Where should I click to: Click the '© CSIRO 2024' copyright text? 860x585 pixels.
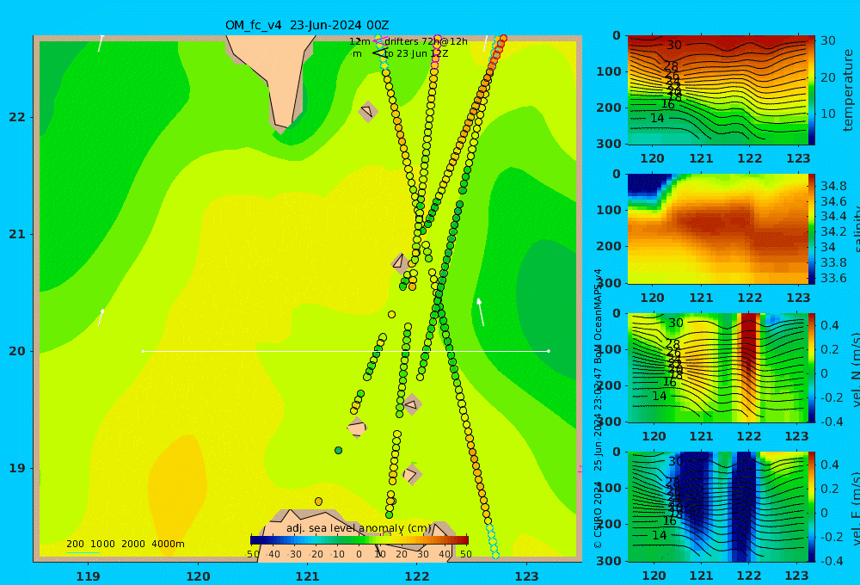(598, 514)
